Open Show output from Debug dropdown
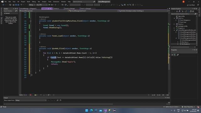The image size is (201, 113). click(x=31, y=100)
